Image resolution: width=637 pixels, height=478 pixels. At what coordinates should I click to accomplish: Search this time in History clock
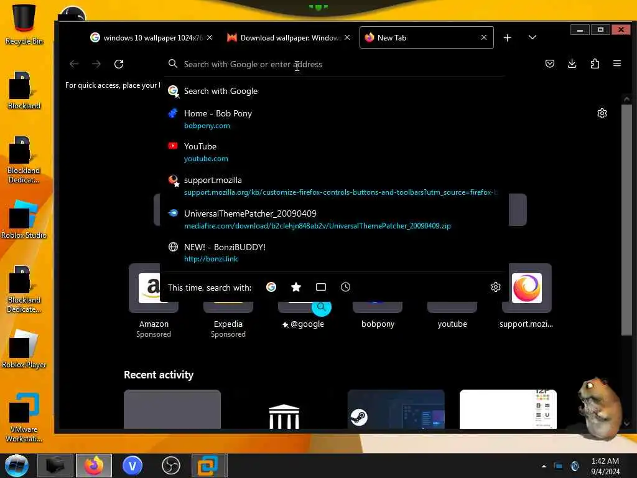(x=346, y=287)
